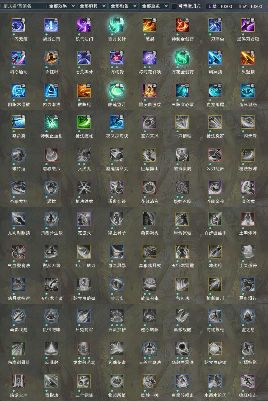268x401 pixels.
Task: Select the 夺命突 skill icon
Action: (x=19, y=122)
